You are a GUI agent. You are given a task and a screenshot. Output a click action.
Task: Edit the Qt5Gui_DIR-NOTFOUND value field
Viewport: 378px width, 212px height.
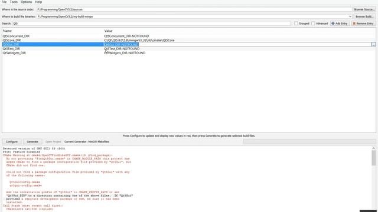[237, 45]
